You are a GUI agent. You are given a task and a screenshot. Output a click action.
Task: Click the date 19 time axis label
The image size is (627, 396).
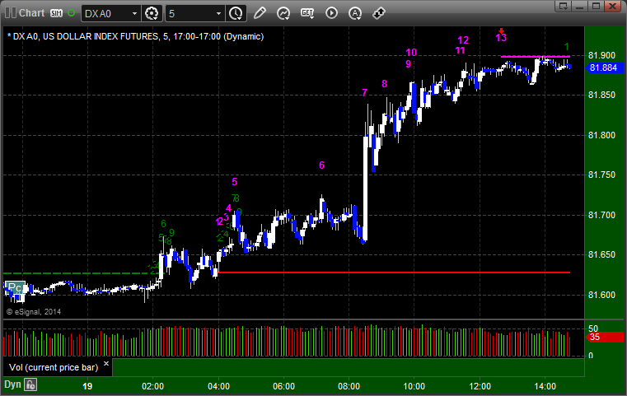(x=87, y=386)
